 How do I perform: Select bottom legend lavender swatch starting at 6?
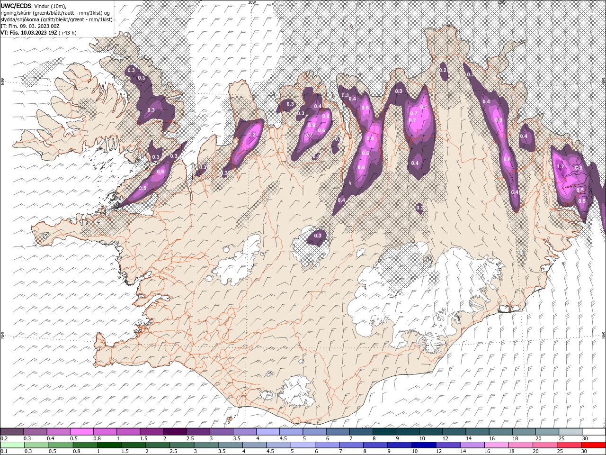pos(327,445)
